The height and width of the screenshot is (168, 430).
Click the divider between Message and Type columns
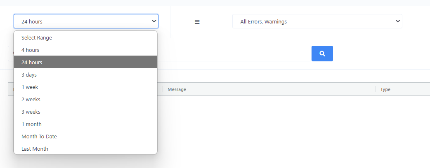[x=376, y=89]
